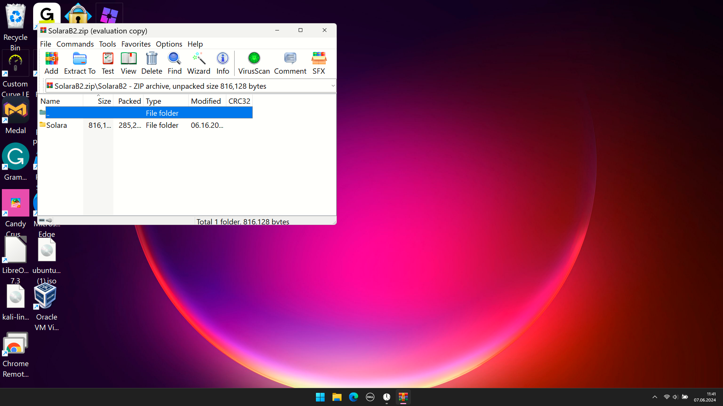Open the Commands menu

coord(75,44)
